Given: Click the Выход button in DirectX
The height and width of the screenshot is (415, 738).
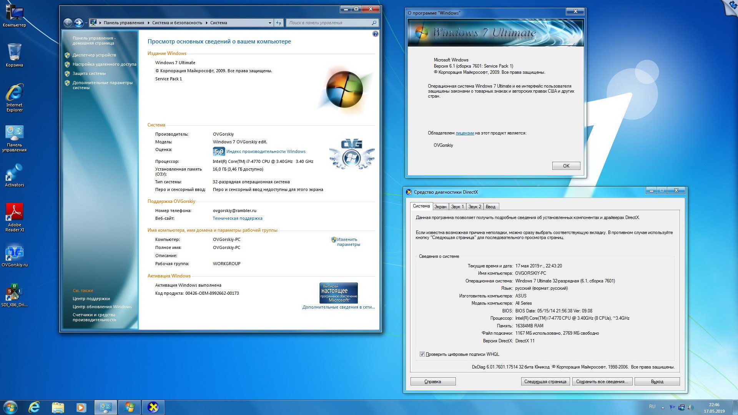Looking at the screenshot, I should coord(657,382).
